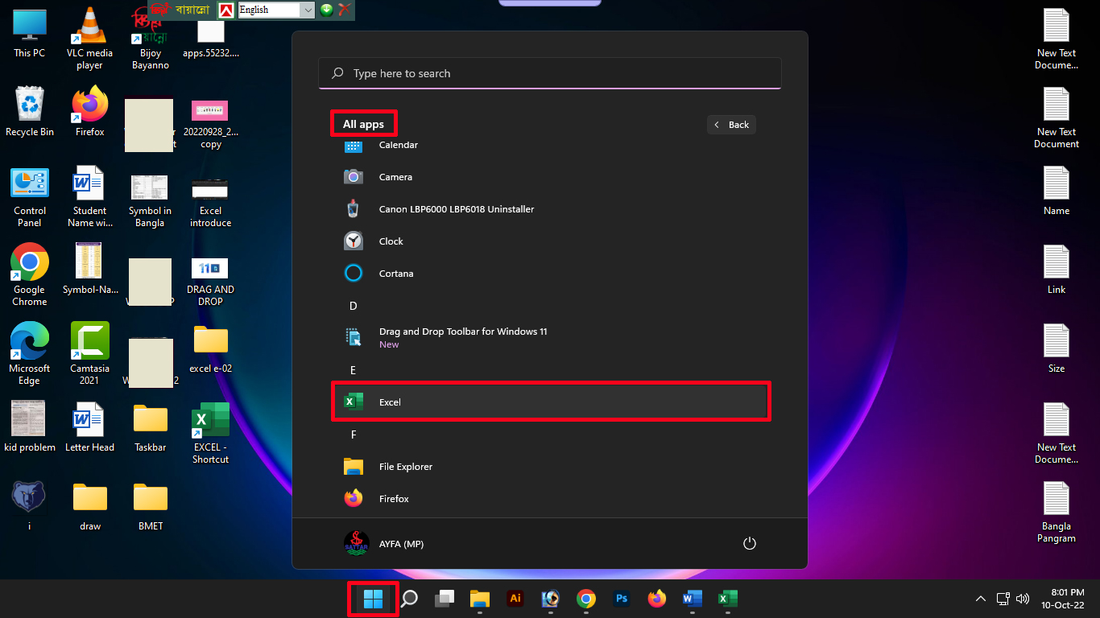Switch to Adobe Illustrator on taskbar
Viewport: 1100px width, 618px height.
(515, 599)
